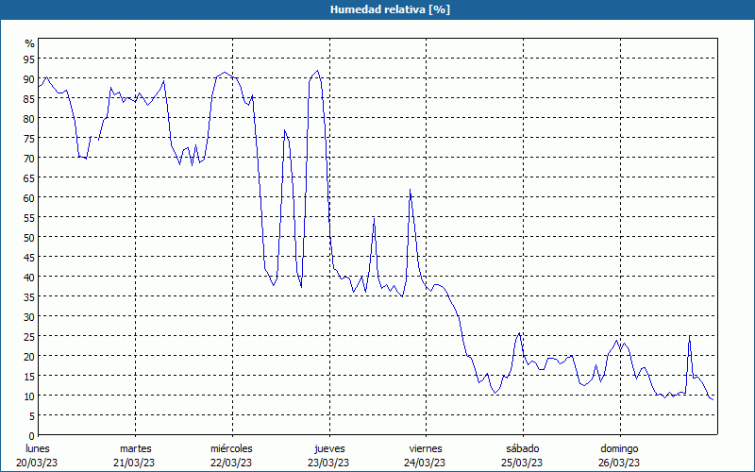Select the 'martes' day label
Viewport: 755px width, 472px height.
(136, 448)
